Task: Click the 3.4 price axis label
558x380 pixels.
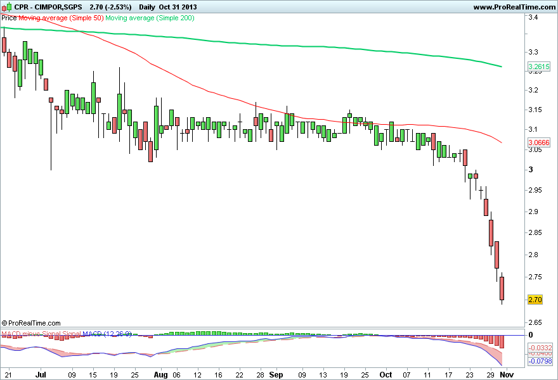Action: point(533,17)
